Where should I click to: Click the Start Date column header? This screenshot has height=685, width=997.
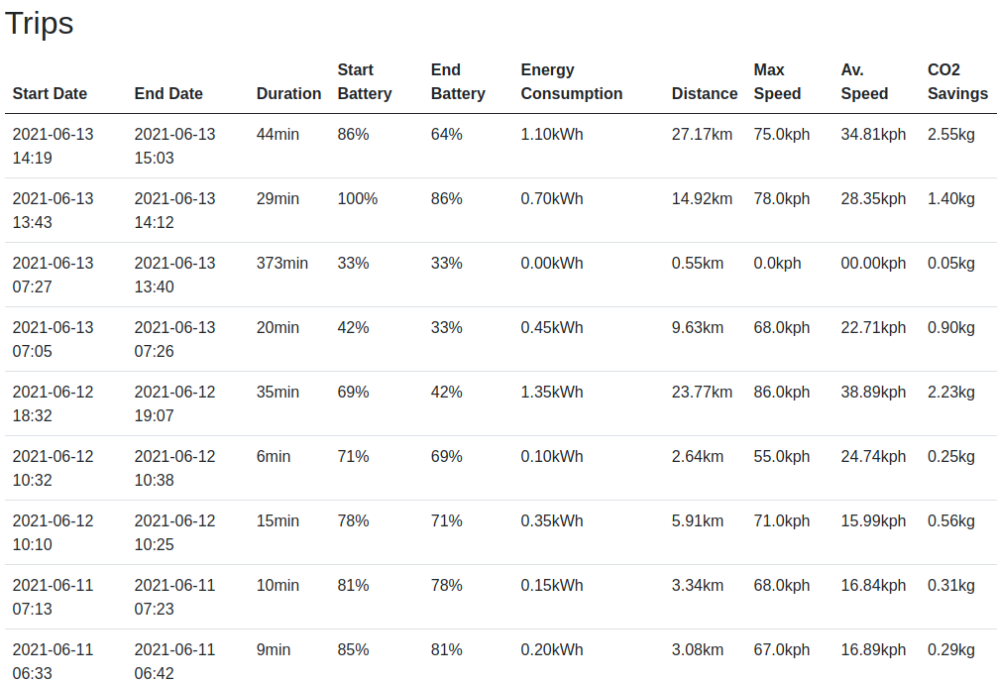(50, 93)
